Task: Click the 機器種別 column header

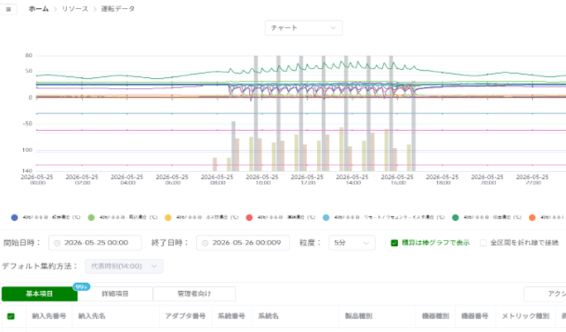Action: tap(435, 316)
